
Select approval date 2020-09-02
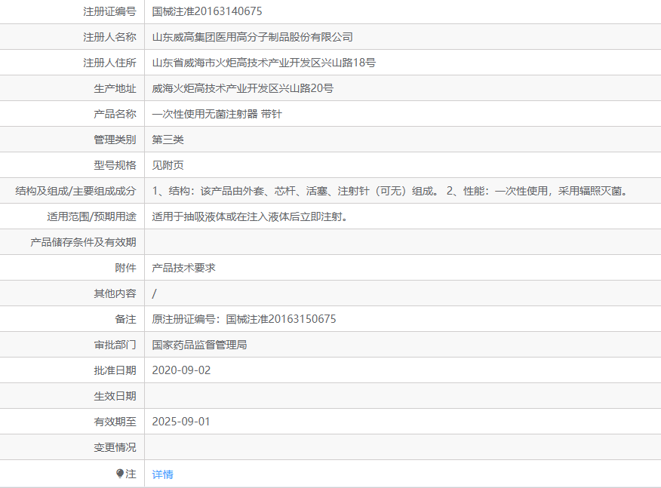click(x=181, y=370)
